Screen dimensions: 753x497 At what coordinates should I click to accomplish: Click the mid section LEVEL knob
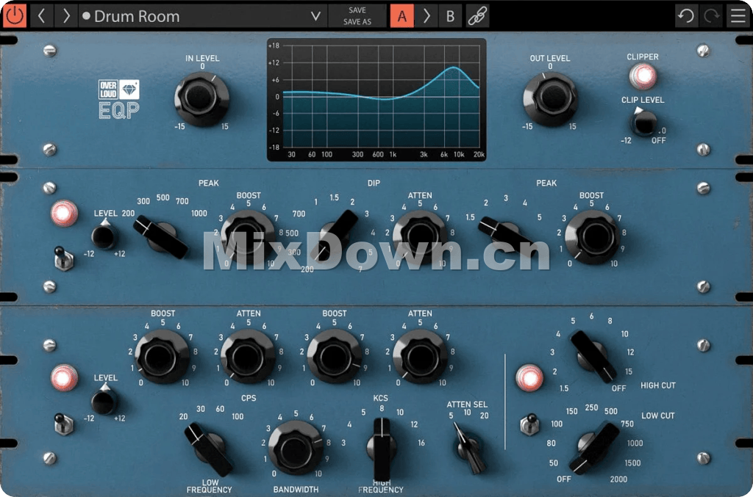pos(104,236)
